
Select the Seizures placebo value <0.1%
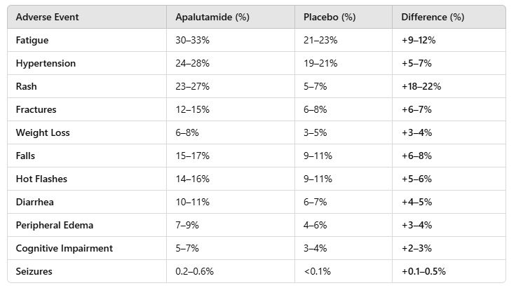pyautogui.click(x=317, y=271)
